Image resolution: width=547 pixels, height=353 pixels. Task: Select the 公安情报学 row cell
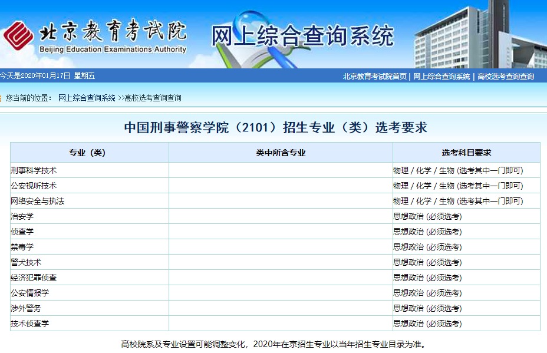(90, 293)
